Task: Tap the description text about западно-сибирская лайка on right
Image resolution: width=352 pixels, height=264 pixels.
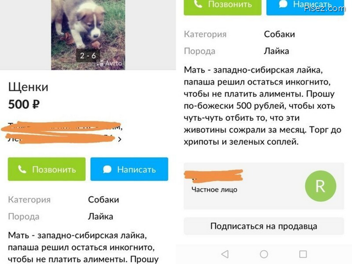Action: (x=263, y=106)
